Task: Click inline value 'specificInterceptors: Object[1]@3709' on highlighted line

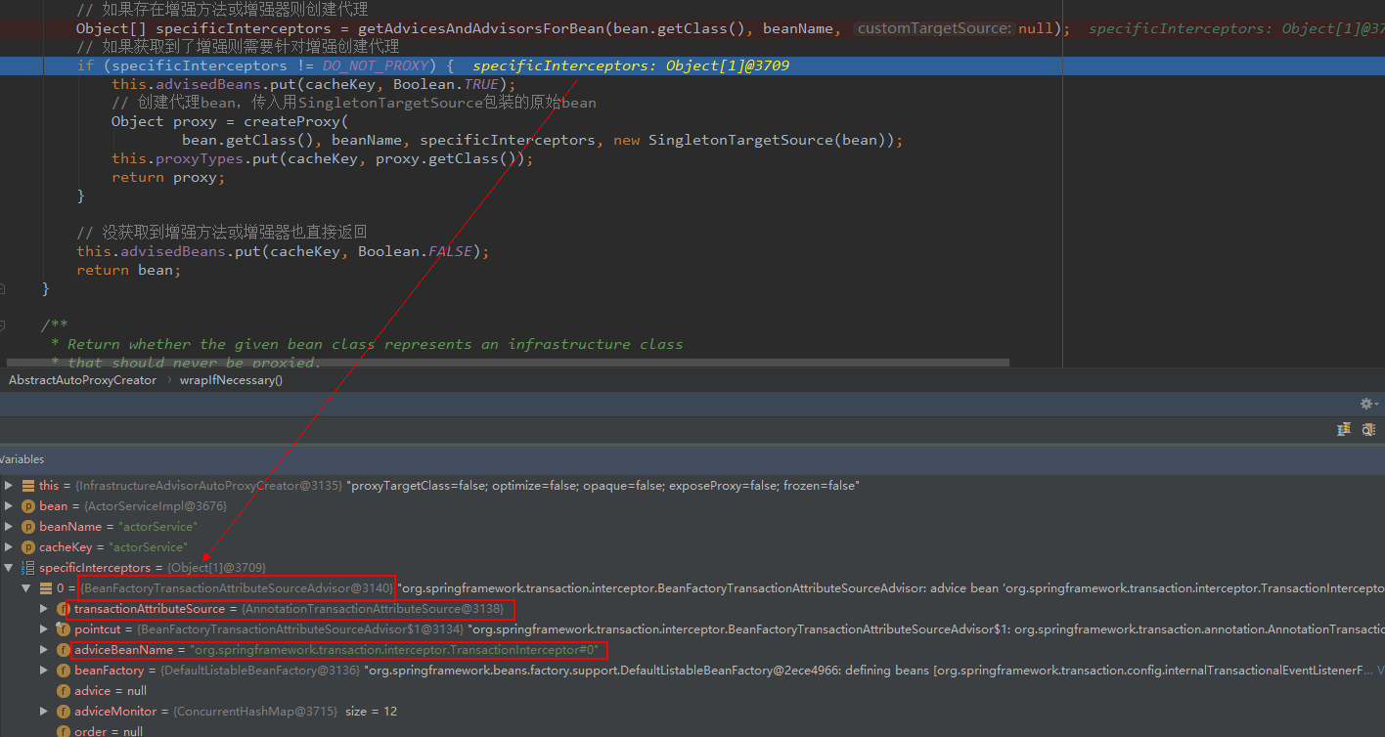Action: pyautogui.click(x=631, y=65)
